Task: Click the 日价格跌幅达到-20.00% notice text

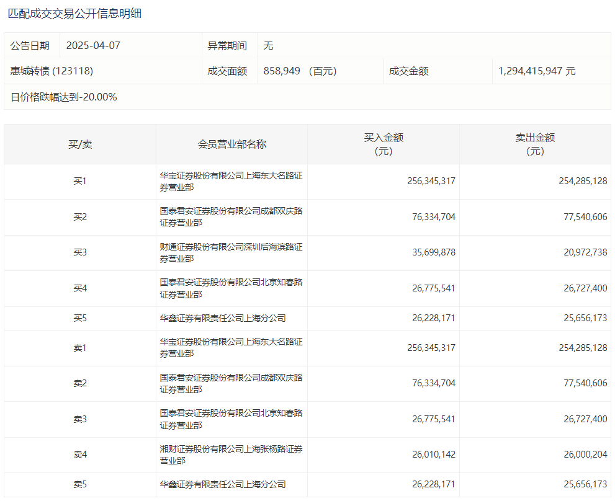Action: tap(64, 97)
